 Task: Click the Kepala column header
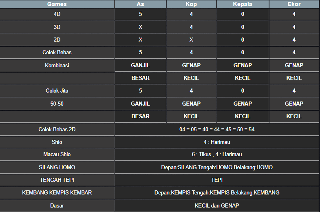pos(243,4)
